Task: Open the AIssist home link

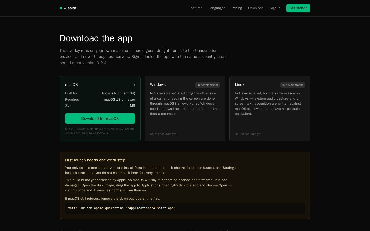Action: coord(68,8)
